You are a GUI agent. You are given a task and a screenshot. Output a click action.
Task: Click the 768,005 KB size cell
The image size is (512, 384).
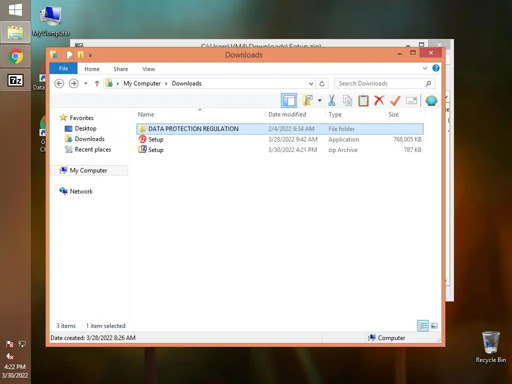pyautogui.click(x=407, y=139)
